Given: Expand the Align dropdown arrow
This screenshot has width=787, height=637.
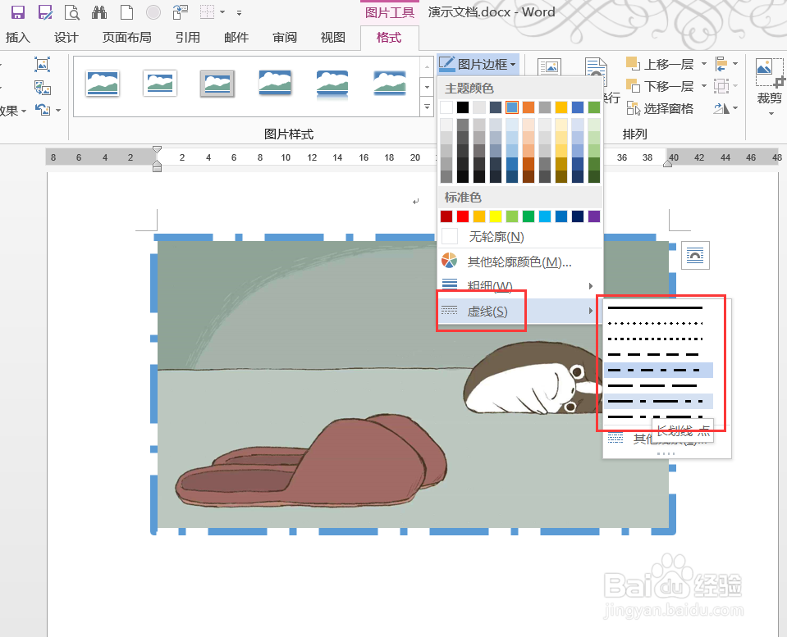Looking at the screenshot, I should pyautogui.click(x=735, y=64).
